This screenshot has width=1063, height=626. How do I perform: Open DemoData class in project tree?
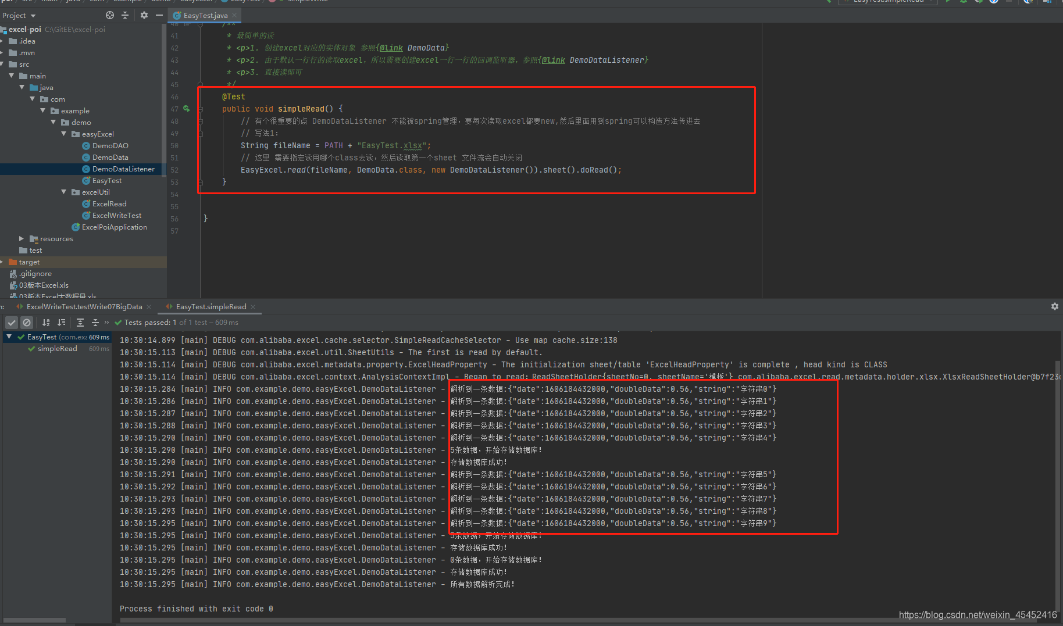pos(110,158)
